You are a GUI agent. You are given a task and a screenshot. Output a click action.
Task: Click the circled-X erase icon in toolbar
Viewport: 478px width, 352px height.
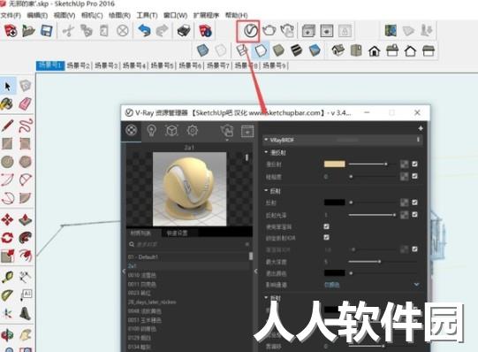(x=123, y=31)
